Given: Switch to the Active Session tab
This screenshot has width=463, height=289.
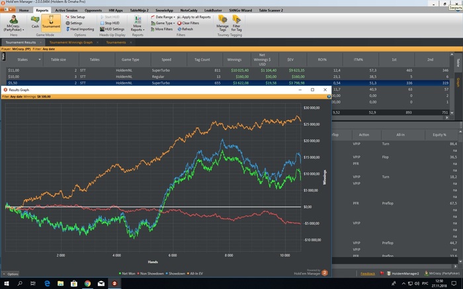Looking at the screenshot, I should pos(66,11).
